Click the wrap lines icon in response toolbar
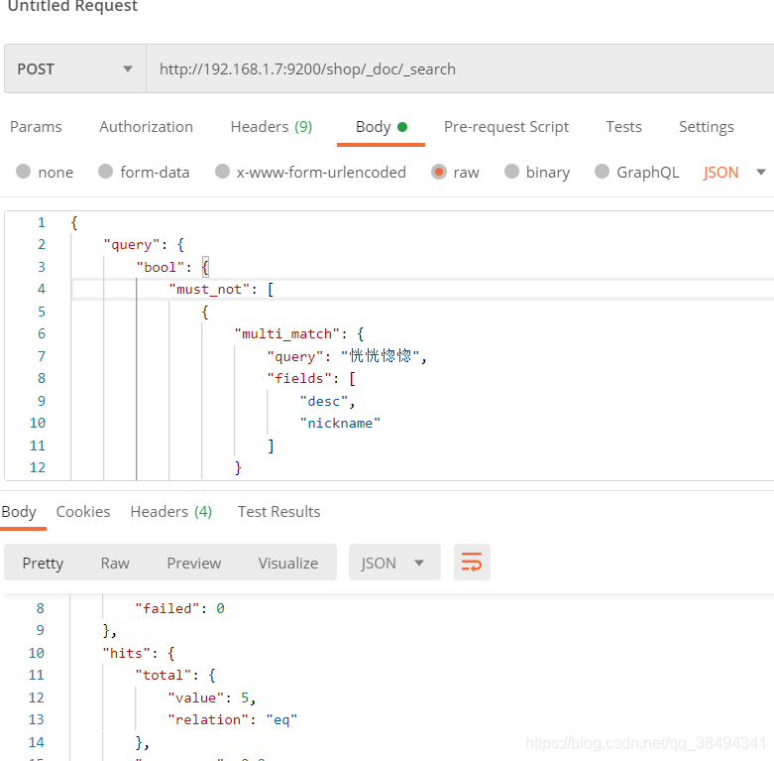The width and height of the screenshot is (774, 761). (x=472, y=563)
